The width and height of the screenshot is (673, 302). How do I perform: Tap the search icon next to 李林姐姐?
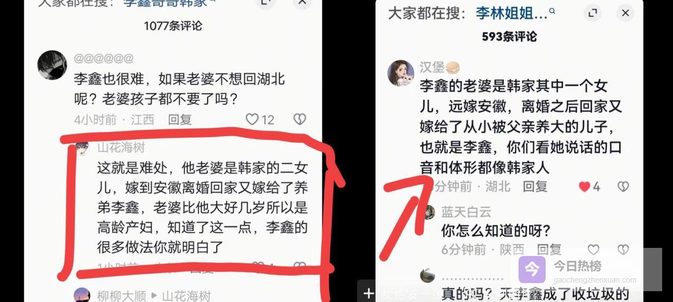(553, 11)
